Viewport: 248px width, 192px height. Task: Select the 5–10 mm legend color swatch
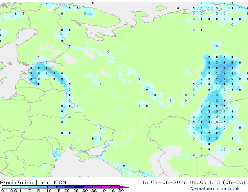pos(43,187)
